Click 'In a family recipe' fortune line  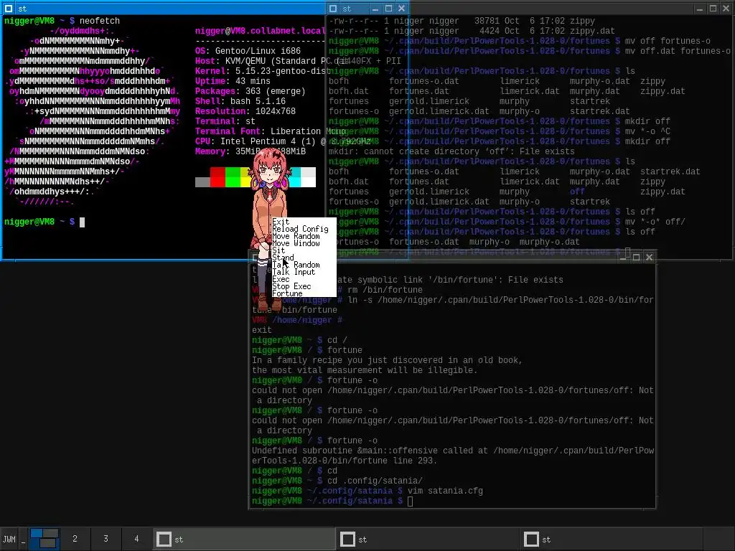click(x=387, y=360)
